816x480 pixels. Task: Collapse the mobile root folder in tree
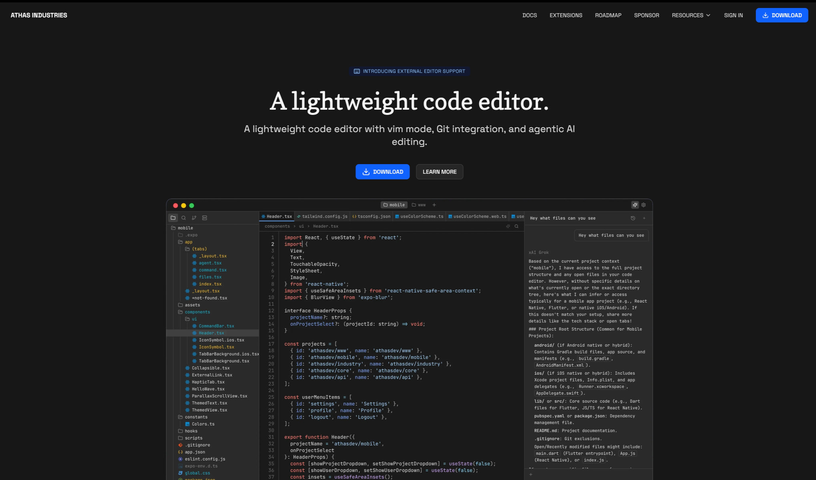[182, 228]
